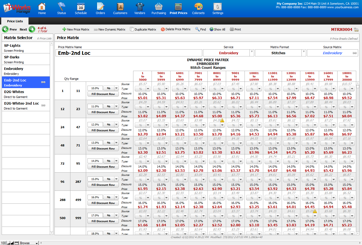Click the Source Matrix Embroidery link
Image resolution: width=362 pixels, height=245 pixels.
(x=332, y=53)
